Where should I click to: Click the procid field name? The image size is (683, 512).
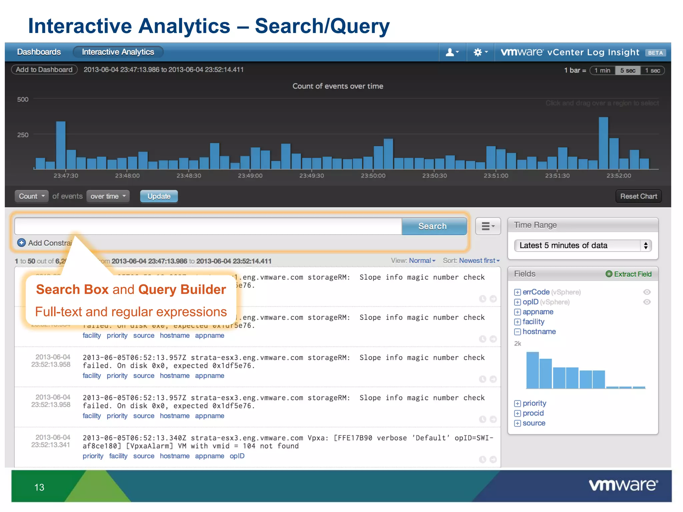533,413
